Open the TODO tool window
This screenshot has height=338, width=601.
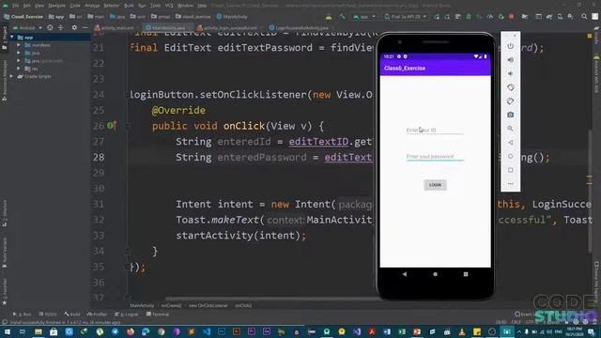tap(48, 314)
